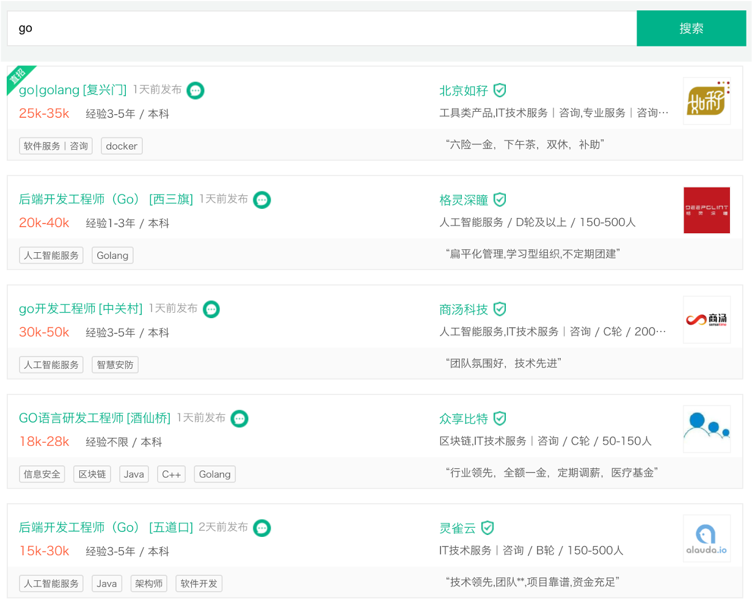The image size is (752, 604).
Task: Open the 如秄 company logo
Action: (x=706, y=101)
